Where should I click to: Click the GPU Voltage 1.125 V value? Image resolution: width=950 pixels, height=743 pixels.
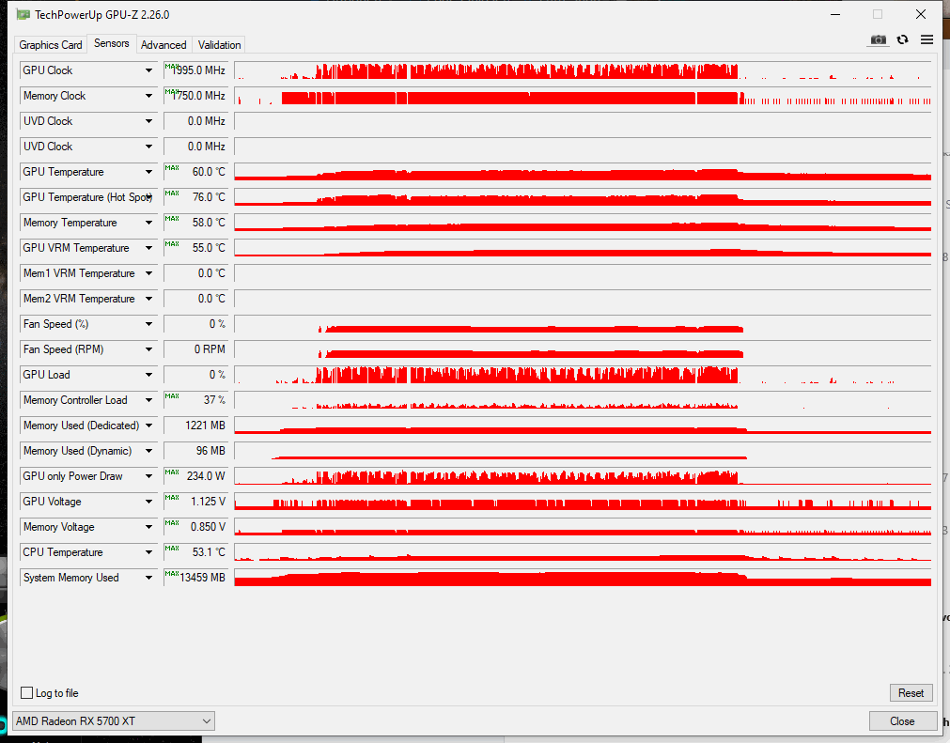pos(195,502)
